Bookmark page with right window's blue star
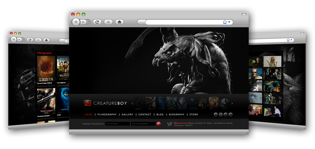Screen dimensions: 315x149 click(x=288, y=40)
